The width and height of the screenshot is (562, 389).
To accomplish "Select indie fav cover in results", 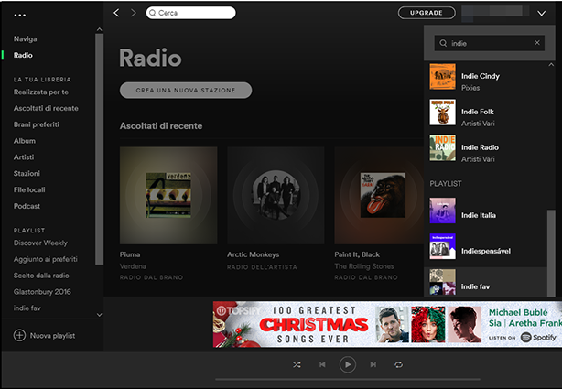I will coord(443,282).
